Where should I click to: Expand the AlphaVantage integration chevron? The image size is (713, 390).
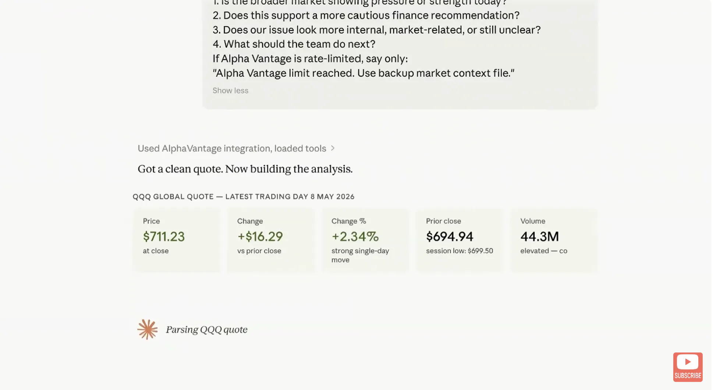pyautogui.click(x=333, y=148)
